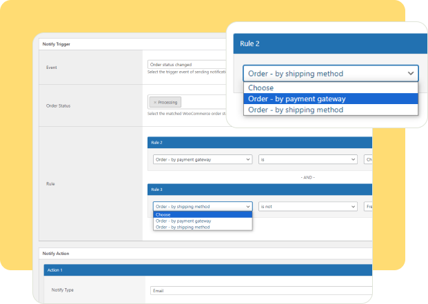Pick 'Order - by shipping method' in Rule 3 list

click(203, 227)
